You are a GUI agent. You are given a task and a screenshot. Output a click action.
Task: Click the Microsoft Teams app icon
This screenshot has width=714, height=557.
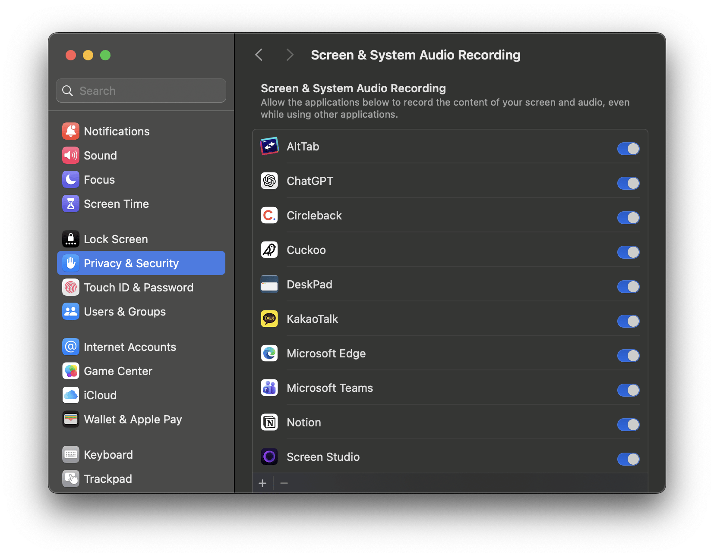pos(269,388)
